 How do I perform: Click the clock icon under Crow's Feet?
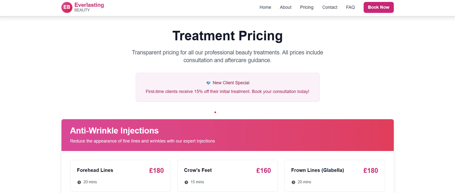[x=186, y=182]
